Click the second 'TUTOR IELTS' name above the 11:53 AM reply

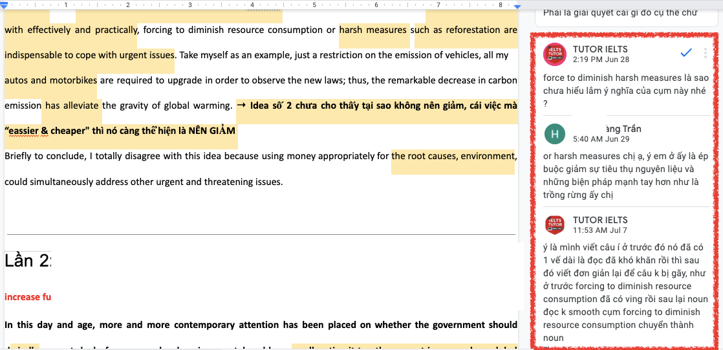(x=600, y=220)
